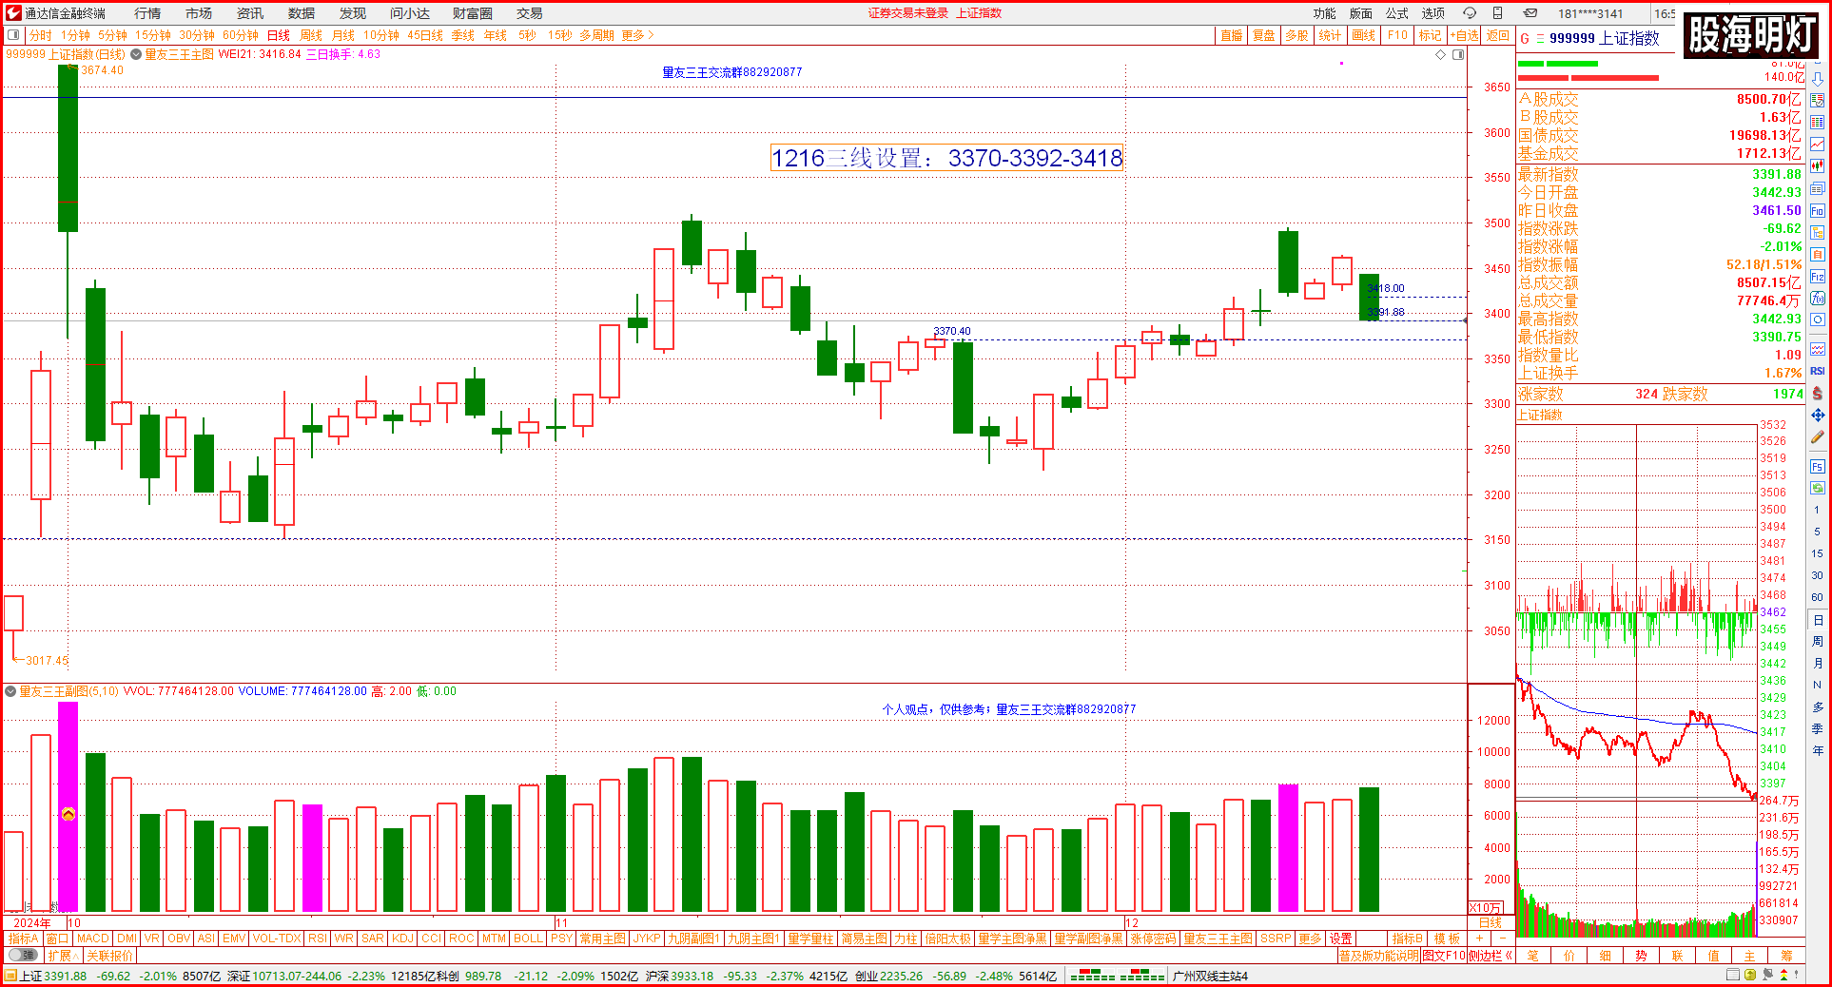
Task: Select the 周 period toggle in right sidebar
Action: [x=1818, y=642]
